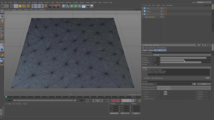Adjust the Epsilon slider
This screenshot has height=120, width=214.
click(186, 60)
